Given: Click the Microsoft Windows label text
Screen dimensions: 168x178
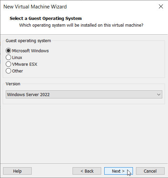Looking at the screenshot, I should tap(30, 51).
